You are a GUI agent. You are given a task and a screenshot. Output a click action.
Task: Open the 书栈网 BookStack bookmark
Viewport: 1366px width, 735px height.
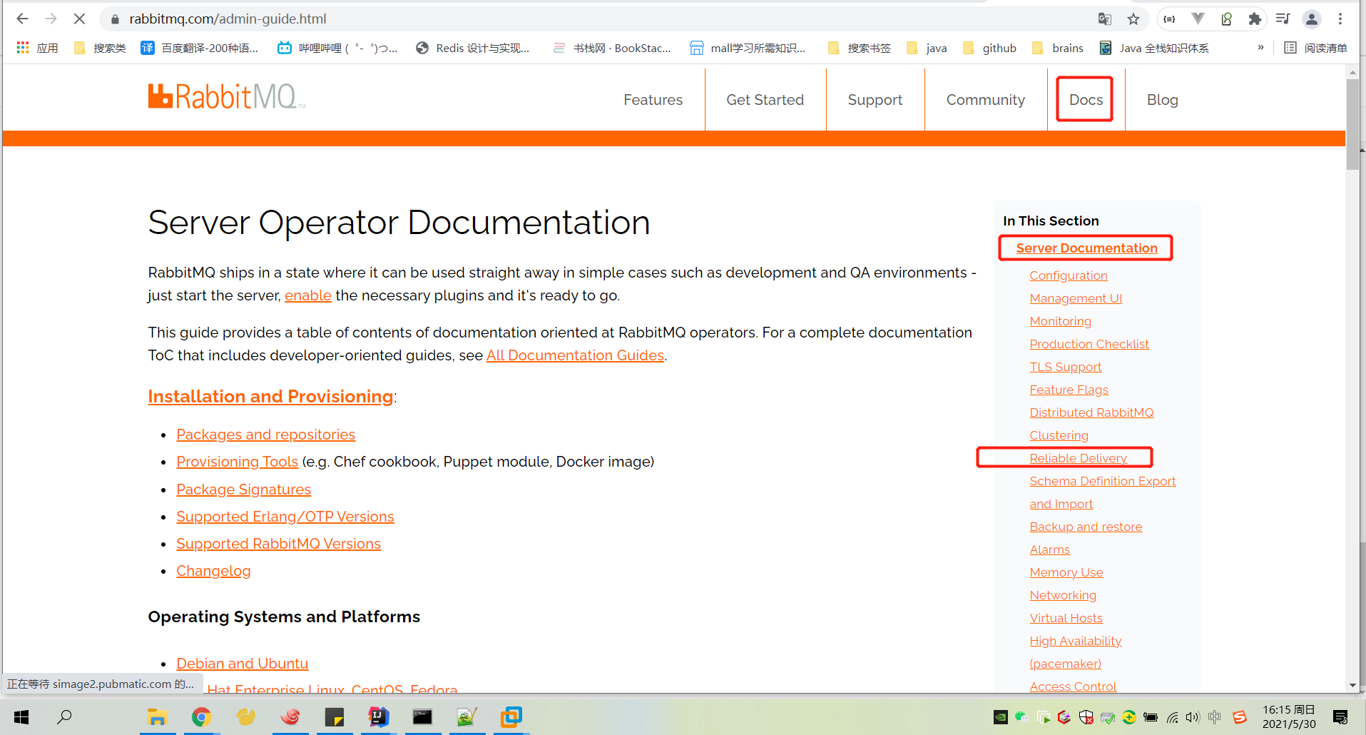pos(612,48)
